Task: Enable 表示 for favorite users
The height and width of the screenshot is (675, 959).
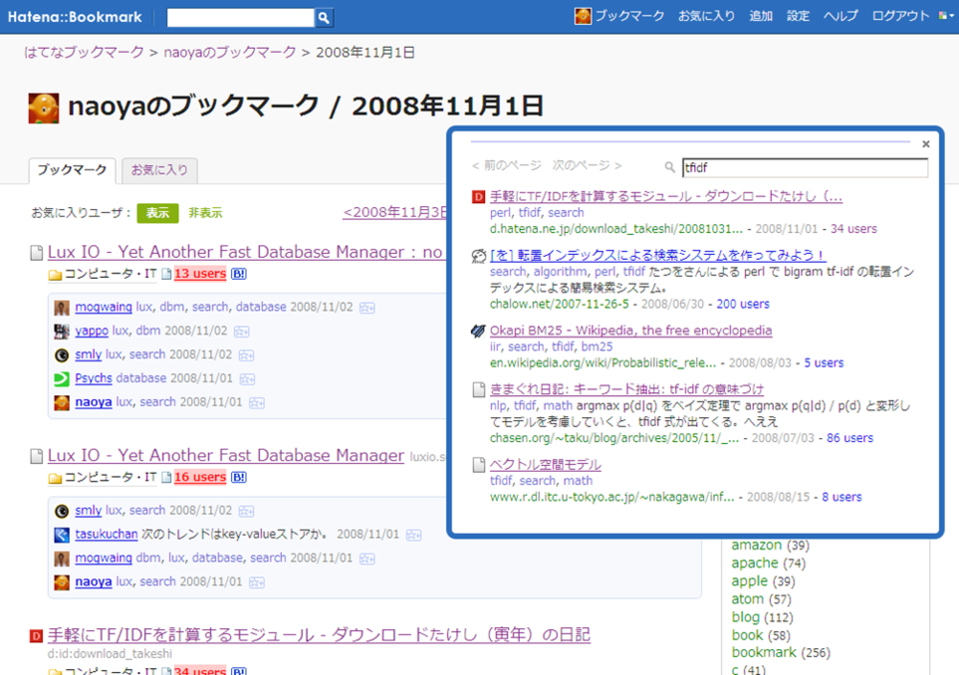Action: pos(158,213)
